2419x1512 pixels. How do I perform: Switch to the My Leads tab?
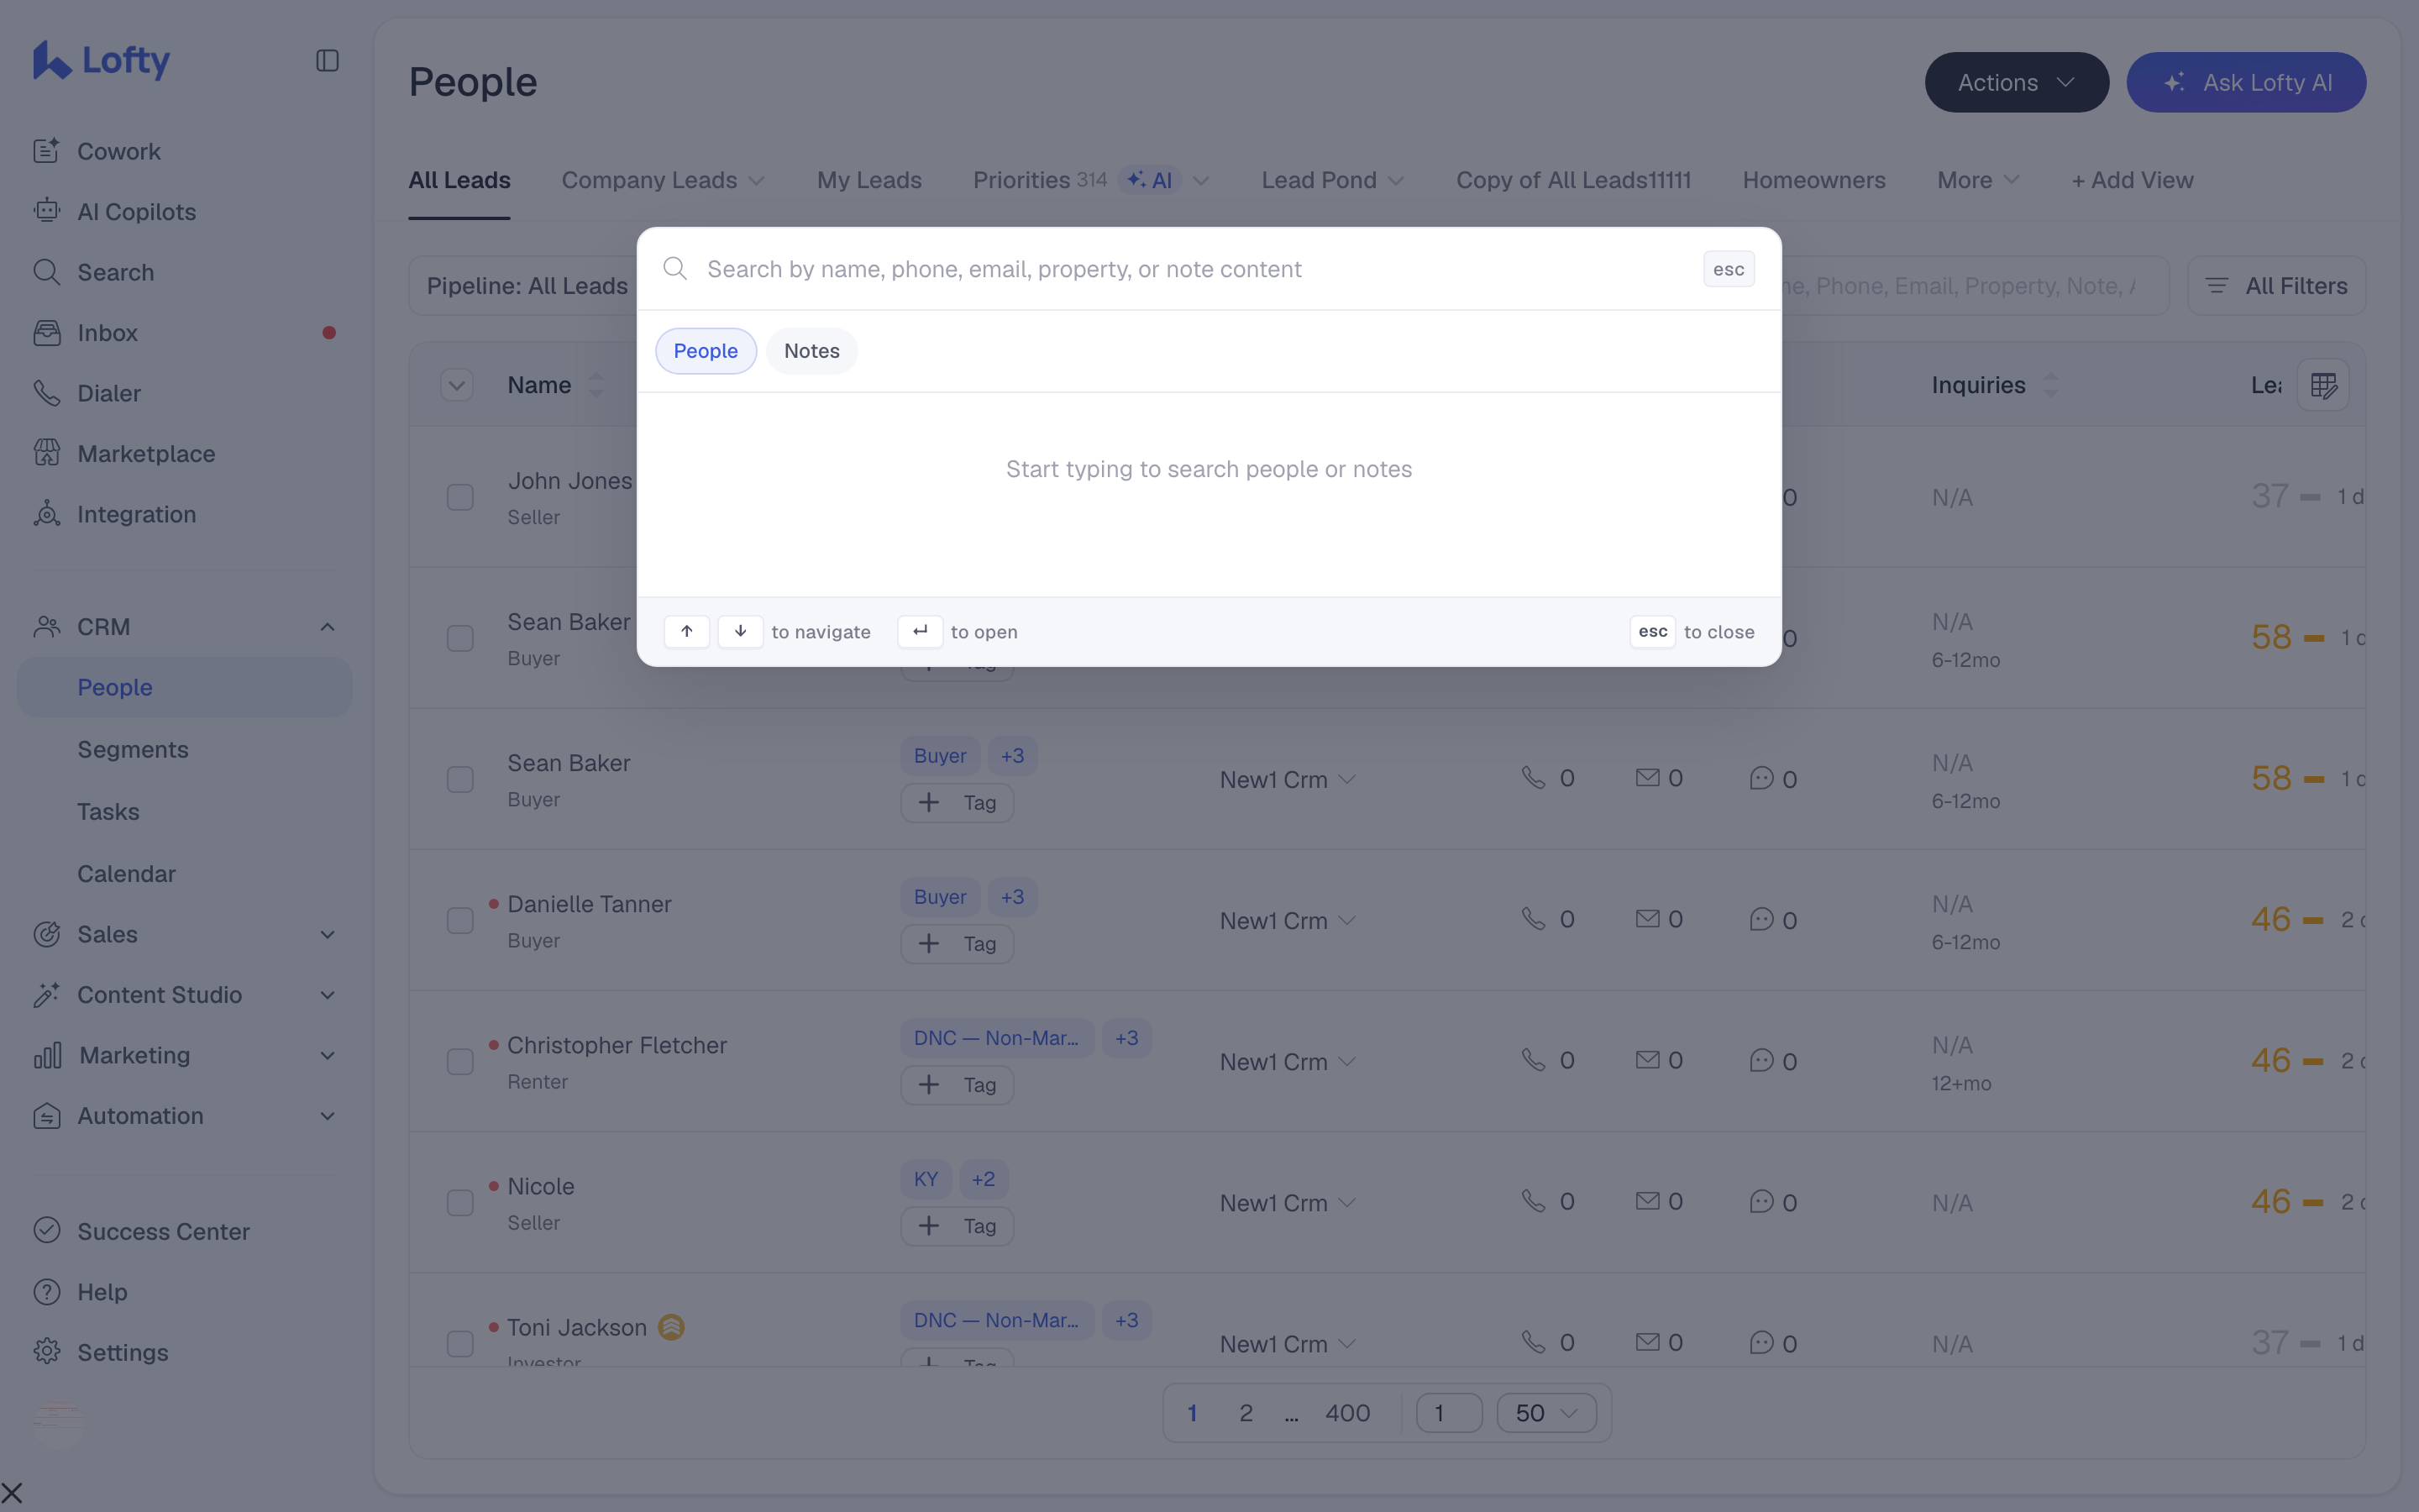[x=868, y=180]
